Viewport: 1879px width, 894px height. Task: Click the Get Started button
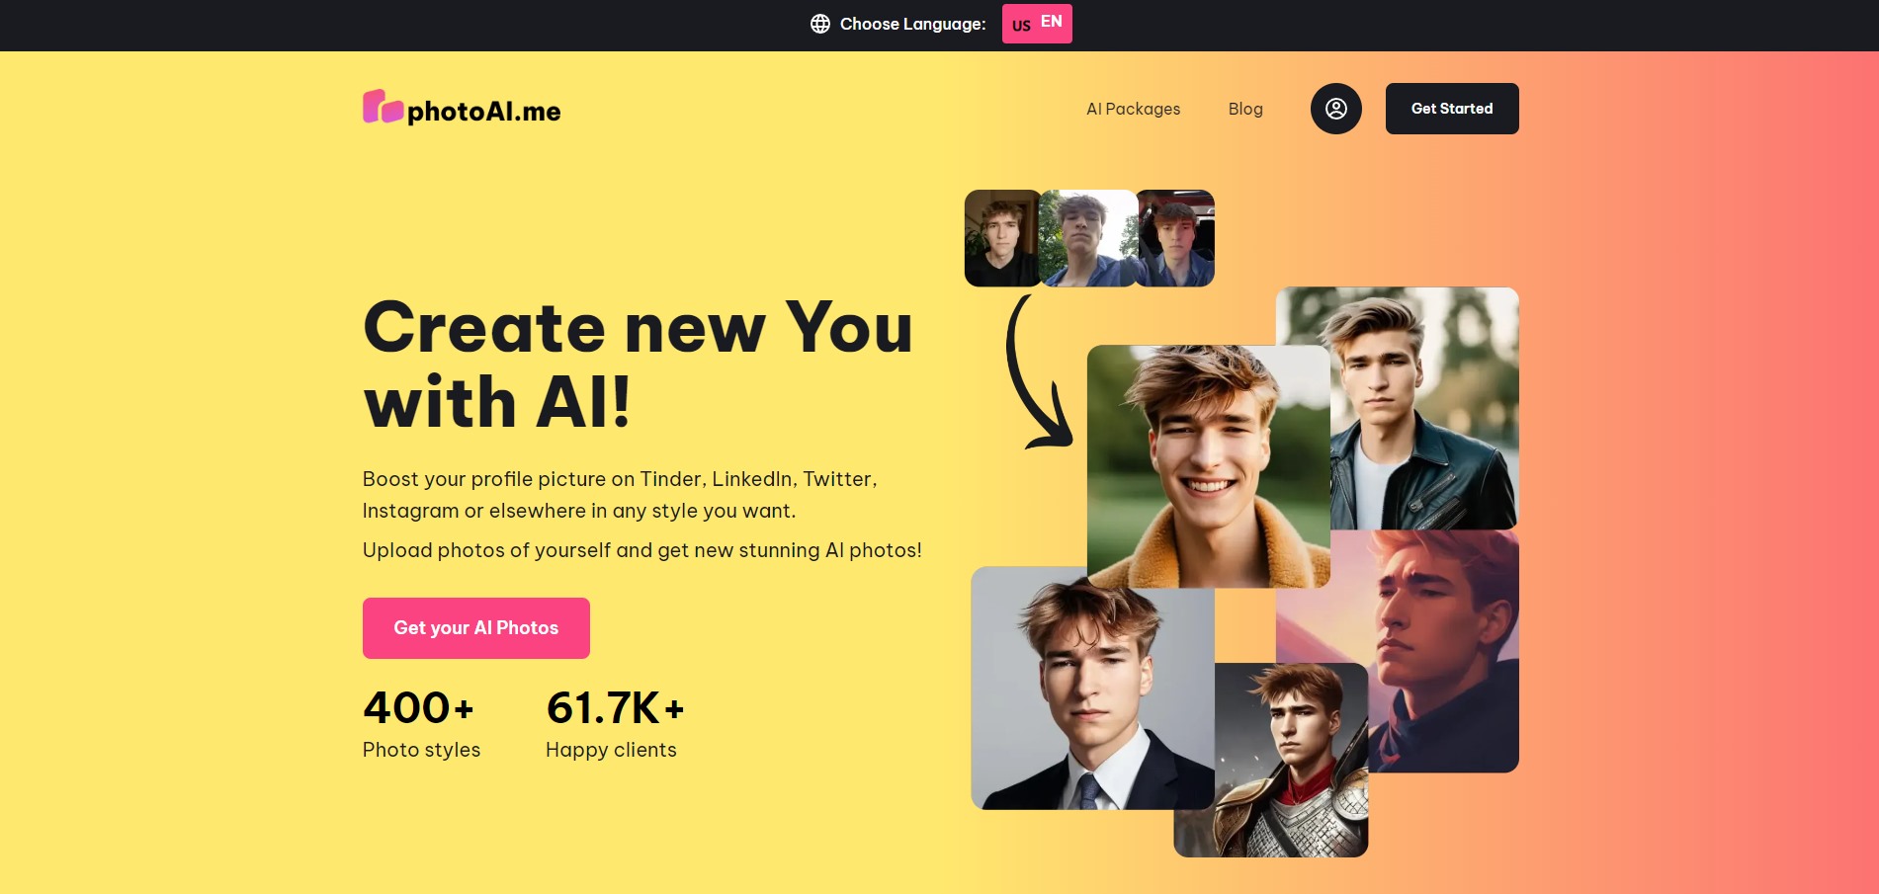pyautogui.click(x=1452, y=109)
